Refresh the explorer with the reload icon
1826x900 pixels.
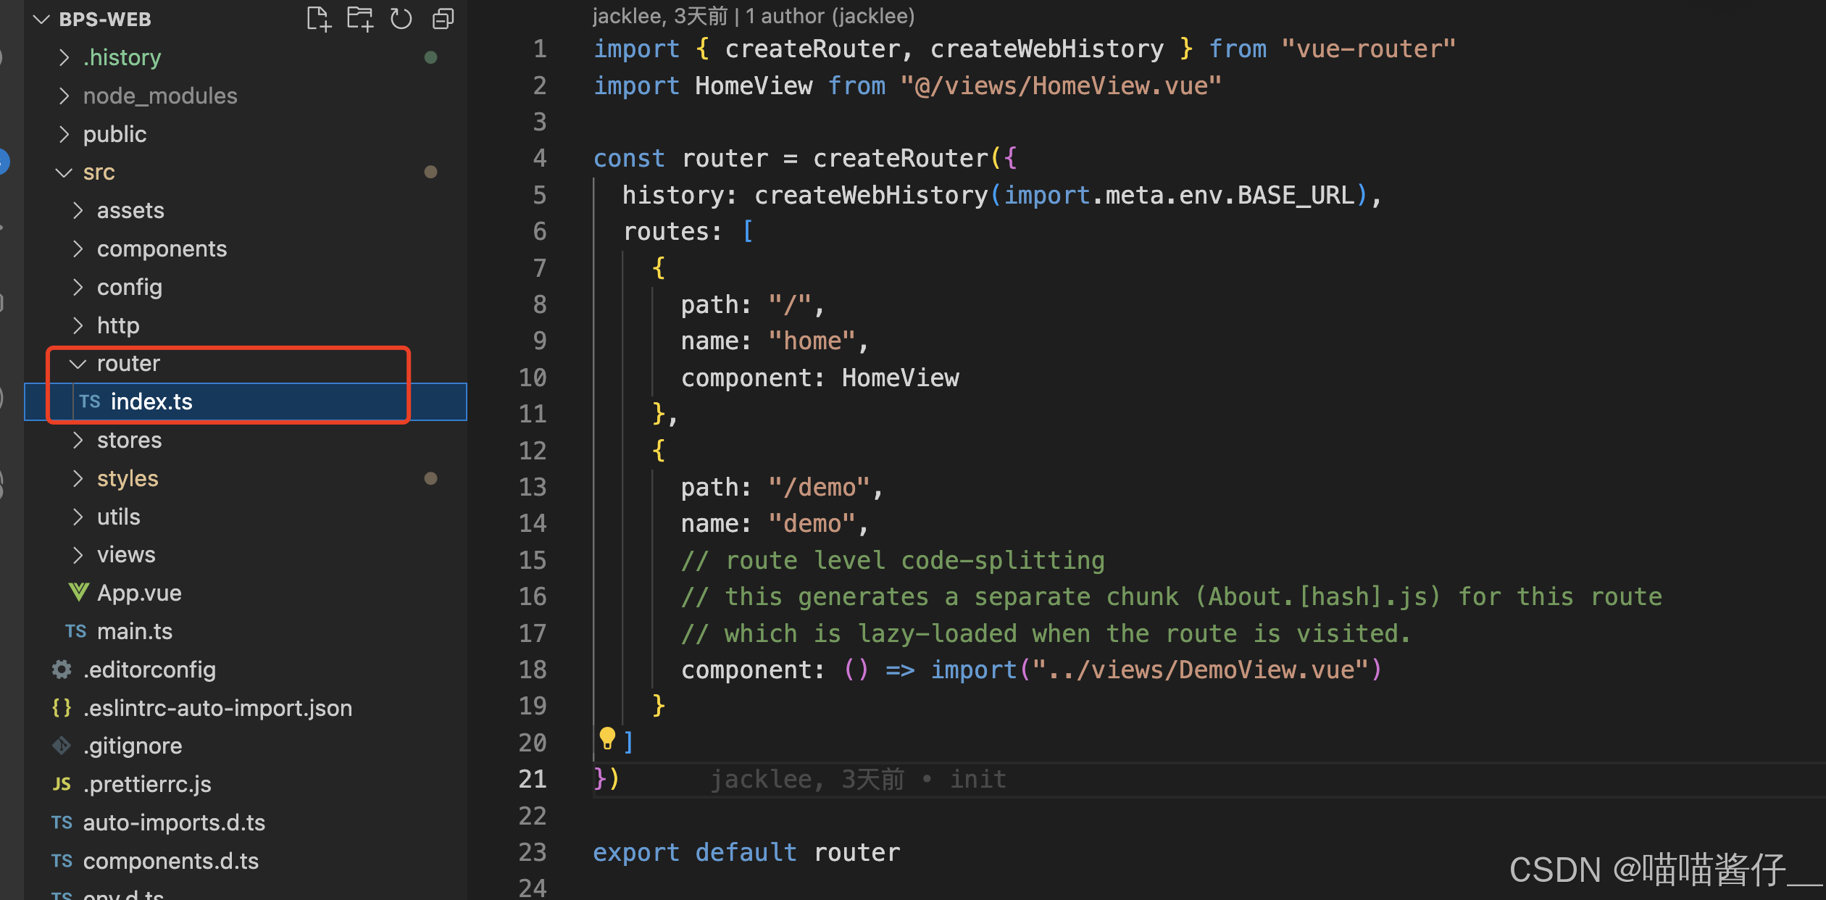click(401, 19)
